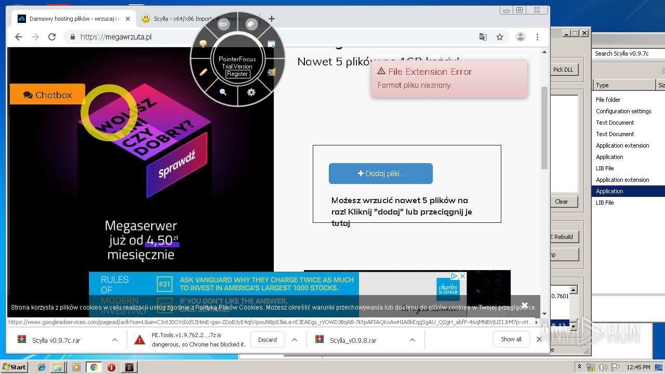
Task: Click the Pick DLL button in Scylla window
Action: [x=563, y=70]
